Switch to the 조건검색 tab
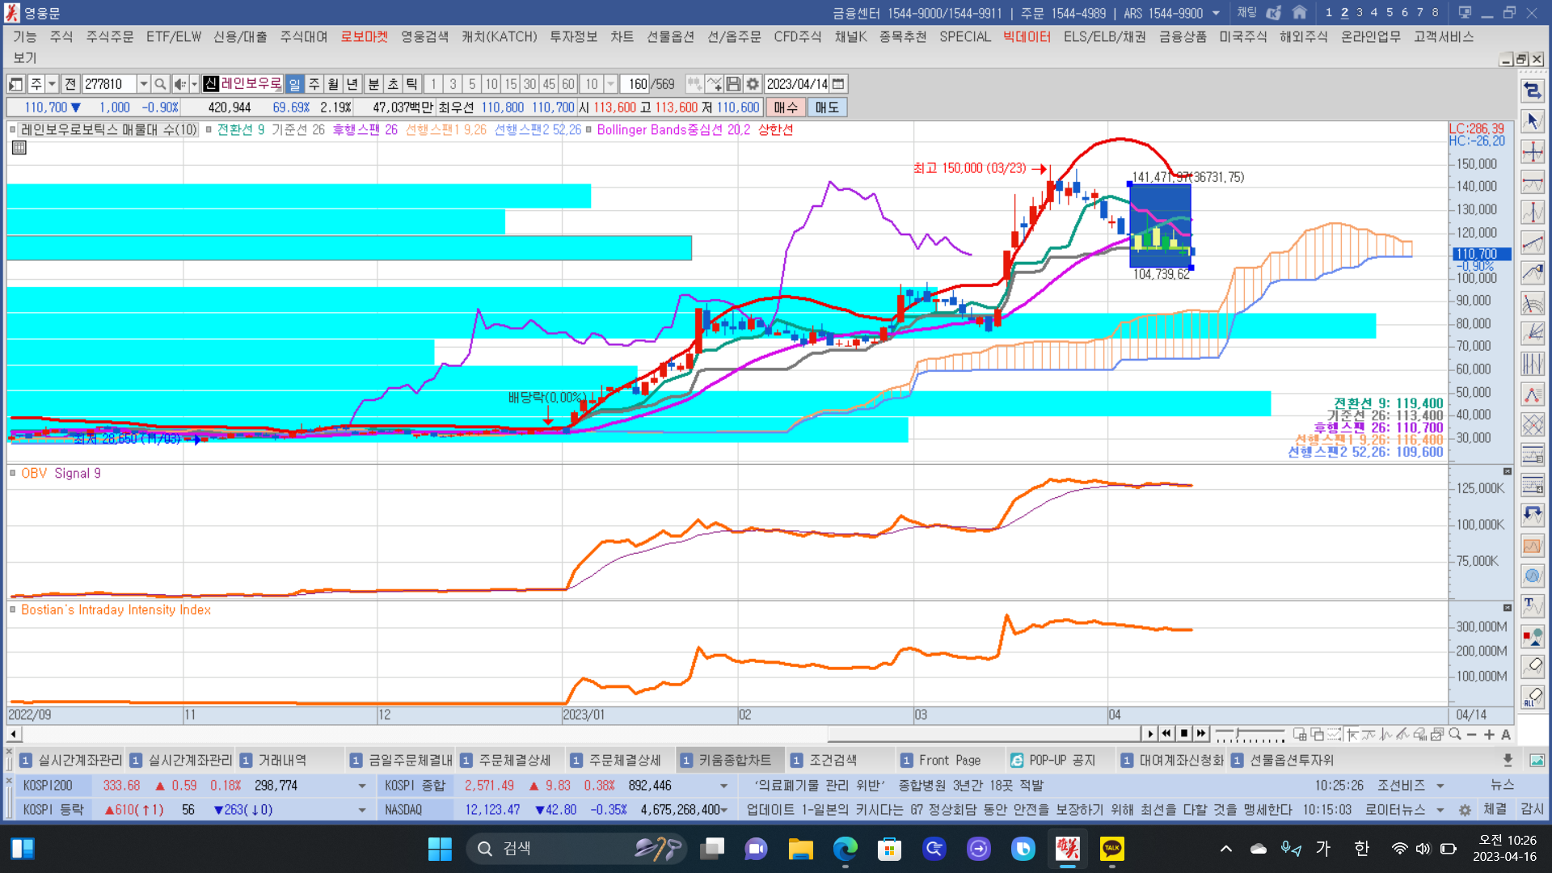Image resolution: width=1552 pixels, height=873 pixels. click(833, 760)
